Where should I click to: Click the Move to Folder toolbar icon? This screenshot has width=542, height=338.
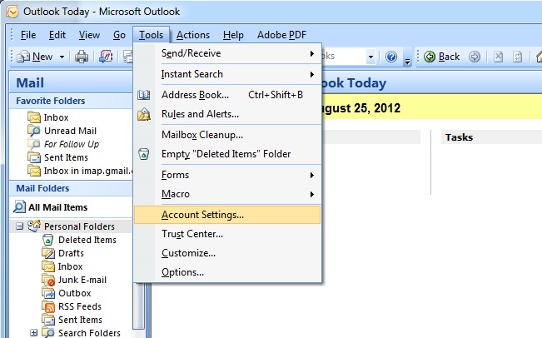tap(106, 57)
